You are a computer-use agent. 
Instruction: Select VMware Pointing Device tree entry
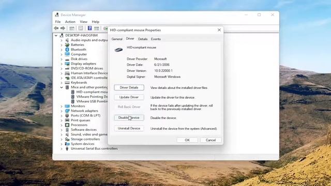click(92, 97)
